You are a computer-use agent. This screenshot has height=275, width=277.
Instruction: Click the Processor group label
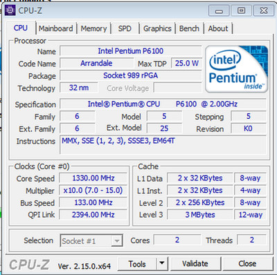point(30,41)
